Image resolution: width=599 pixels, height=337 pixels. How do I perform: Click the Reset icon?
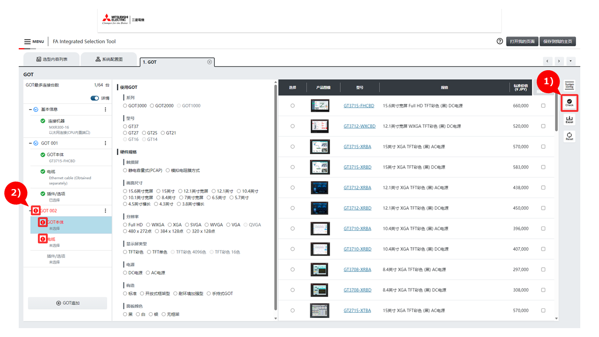tap(569, 136)
